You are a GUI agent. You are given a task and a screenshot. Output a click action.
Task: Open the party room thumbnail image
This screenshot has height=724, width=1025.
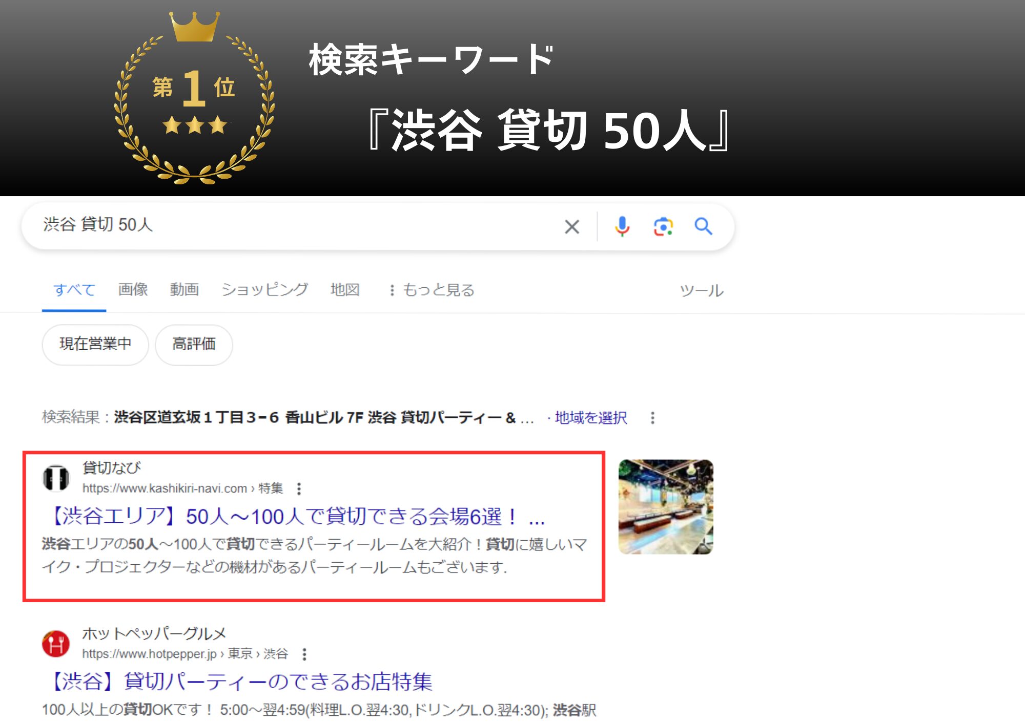(x=666, y=507)
